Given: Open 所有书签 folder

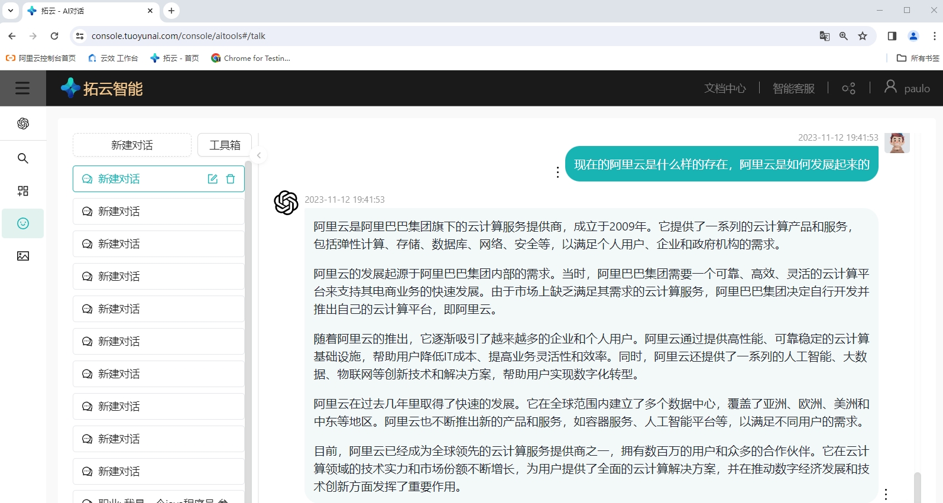Looking at the screenshot, I should [x=918, y=58].
